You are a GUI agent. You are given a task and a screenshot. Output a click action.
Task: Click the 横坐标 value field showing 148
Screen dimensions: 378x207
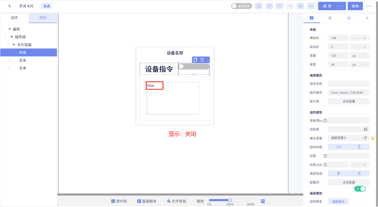[x=338, y=38]
